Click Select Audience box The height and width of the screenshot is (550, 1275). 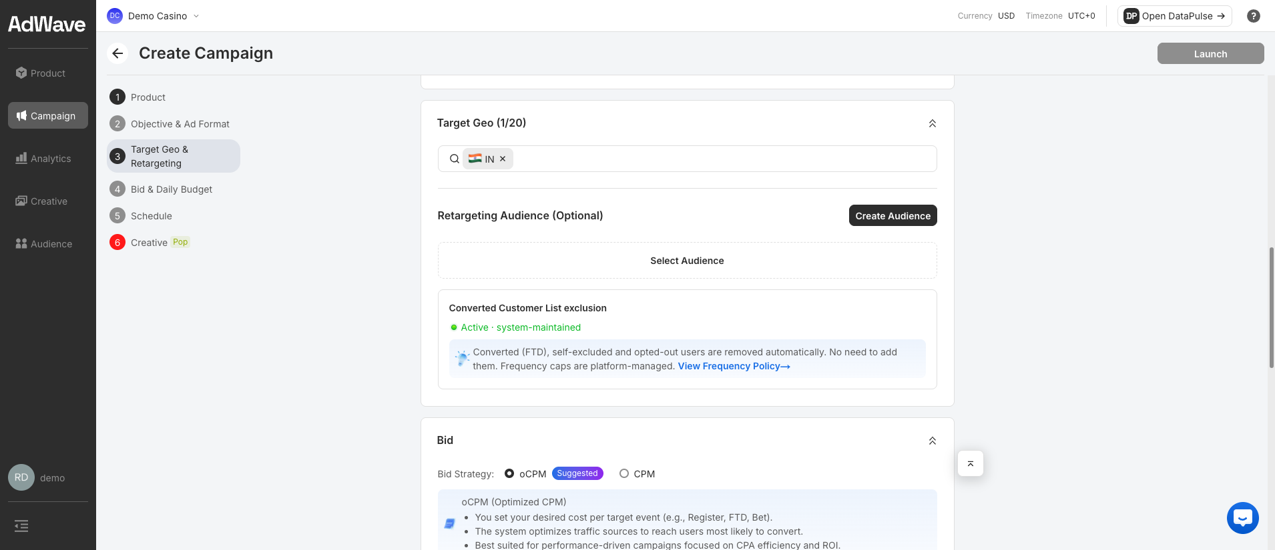point(688,261)
